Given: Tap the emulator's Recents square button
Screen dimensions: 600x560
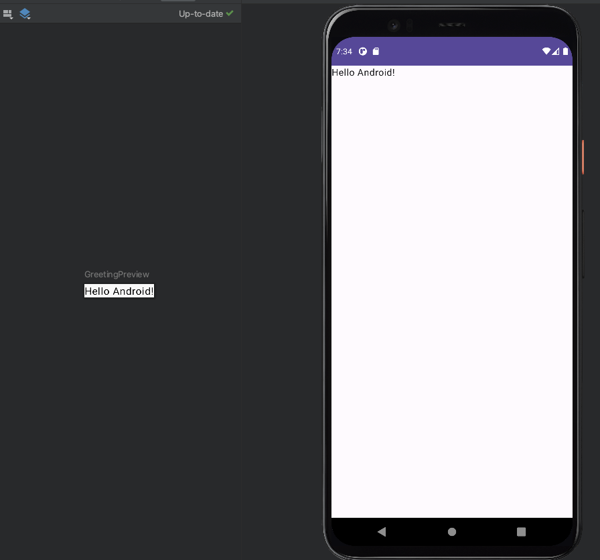Looking at the screenshot, I should pyautogui.click(x=521, y=532).
